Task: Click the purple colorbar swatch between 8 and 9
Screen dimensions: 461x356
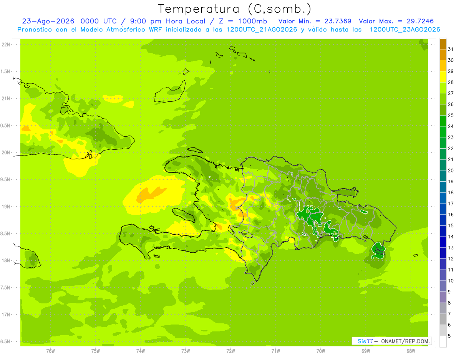Action: (443, 297)
